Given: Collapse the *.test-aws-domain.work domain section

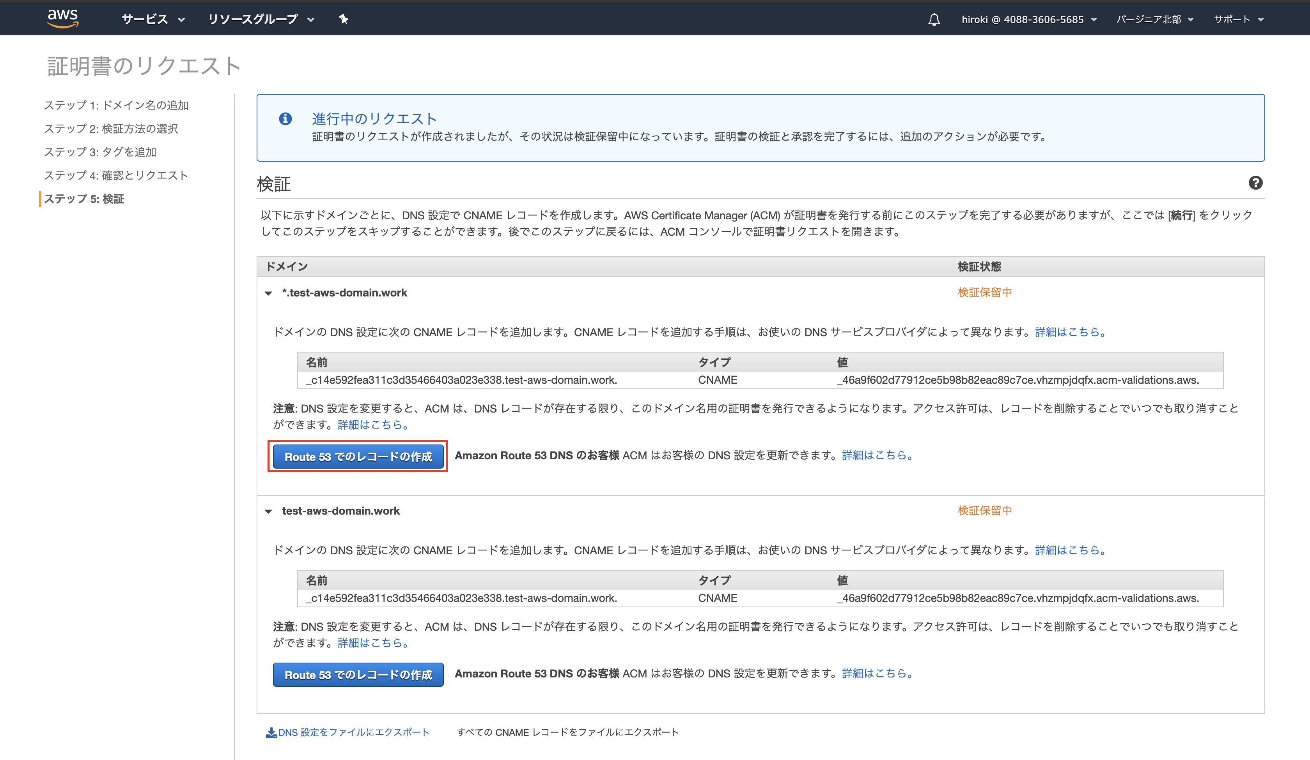Looking at the screenshot, I should (x=268, y=293).
